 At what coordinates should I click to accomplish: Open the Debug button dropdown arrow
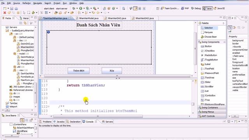pos(77,8)
